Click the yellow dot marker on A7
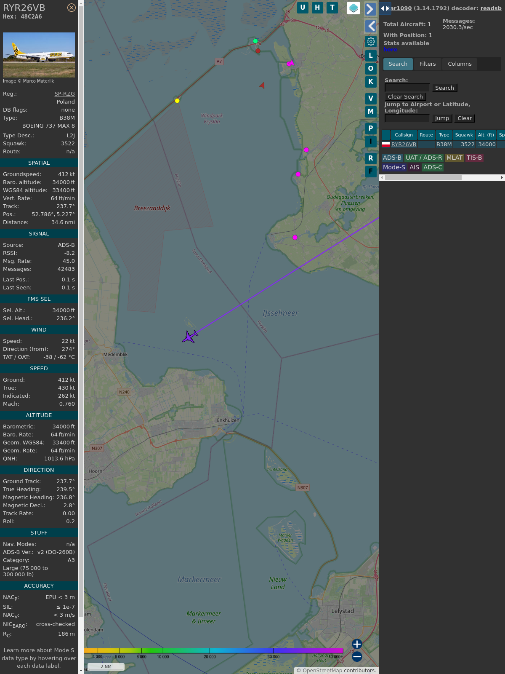 click(x=177, y=101)
